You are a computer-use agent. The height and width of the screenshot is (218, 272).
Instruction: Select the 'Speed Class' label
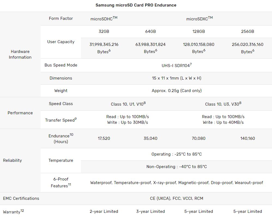tap(61, 104)
